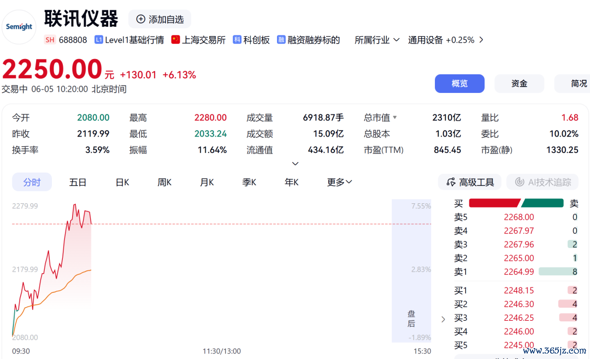Click the change percent +6.13%
The image size is (590, 359).
179,75
